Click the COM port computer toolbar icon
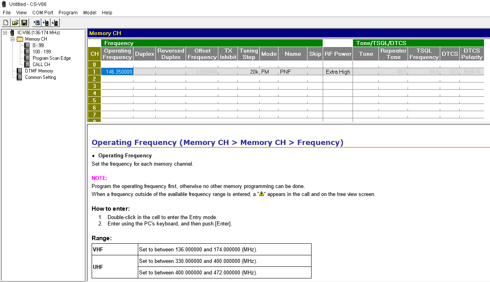This screenshot has height=282, width=490. point(37,23)
